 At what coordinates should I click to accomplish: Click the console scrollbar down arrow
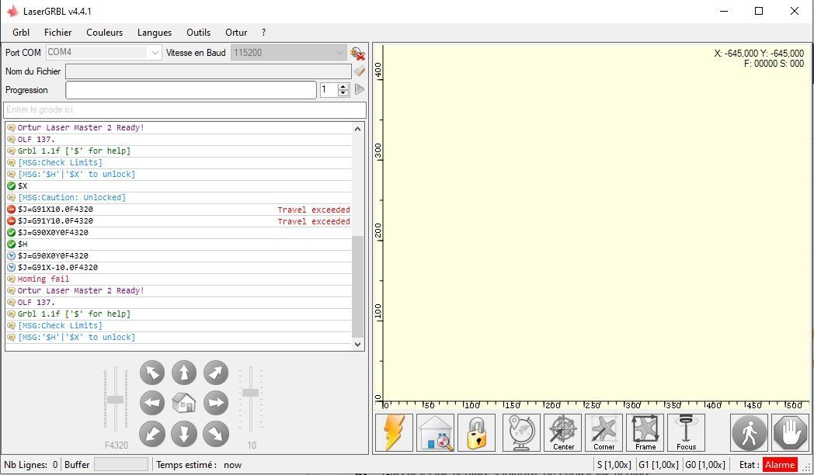click(x=358, y=344)
